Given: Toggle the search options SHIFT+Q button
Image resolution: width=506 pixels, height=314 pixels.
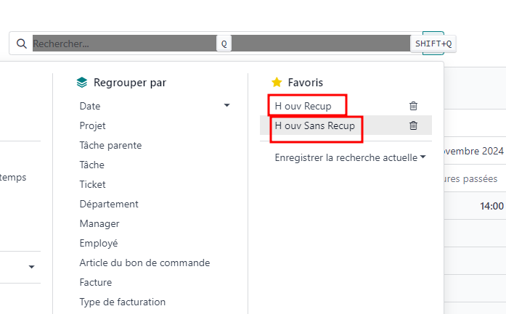Looking at the screenshot, I should [x=433, y=44].
